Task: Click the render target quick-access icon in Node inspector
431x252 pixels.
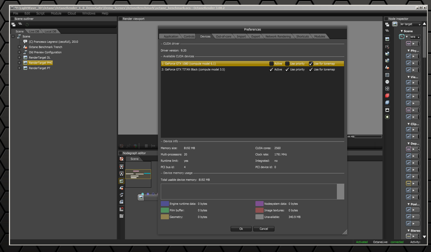Action: (387, 39)
